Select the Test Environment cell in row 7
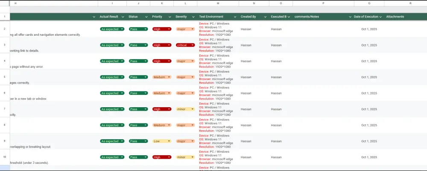This screenshot has width=427, height=171. click(218, 109)
